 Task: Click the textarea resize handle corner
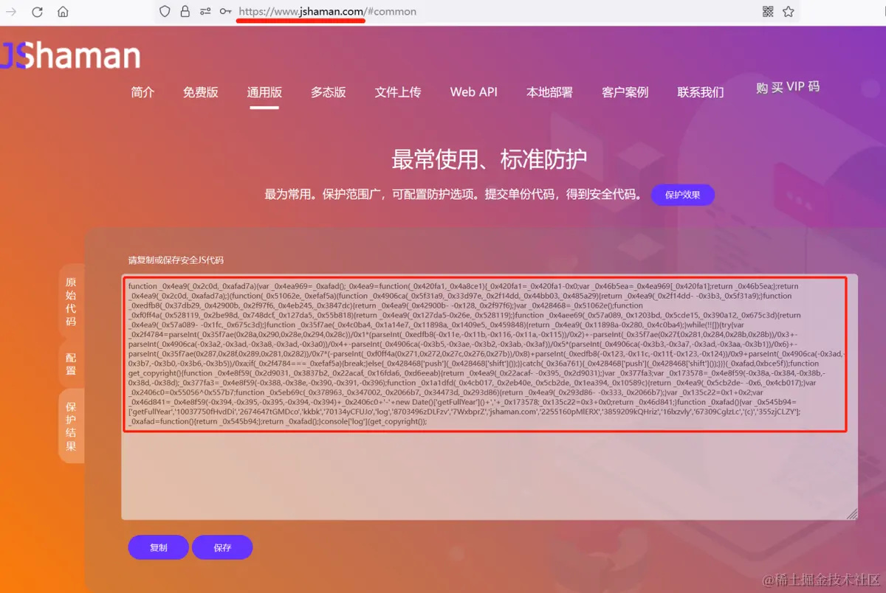point(851,514)
